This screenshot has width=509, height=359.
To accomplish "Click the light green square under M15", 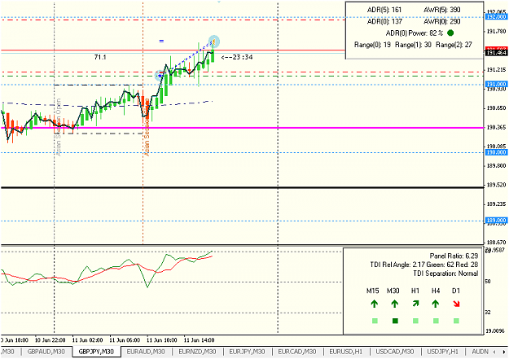I will click(375, 321).
